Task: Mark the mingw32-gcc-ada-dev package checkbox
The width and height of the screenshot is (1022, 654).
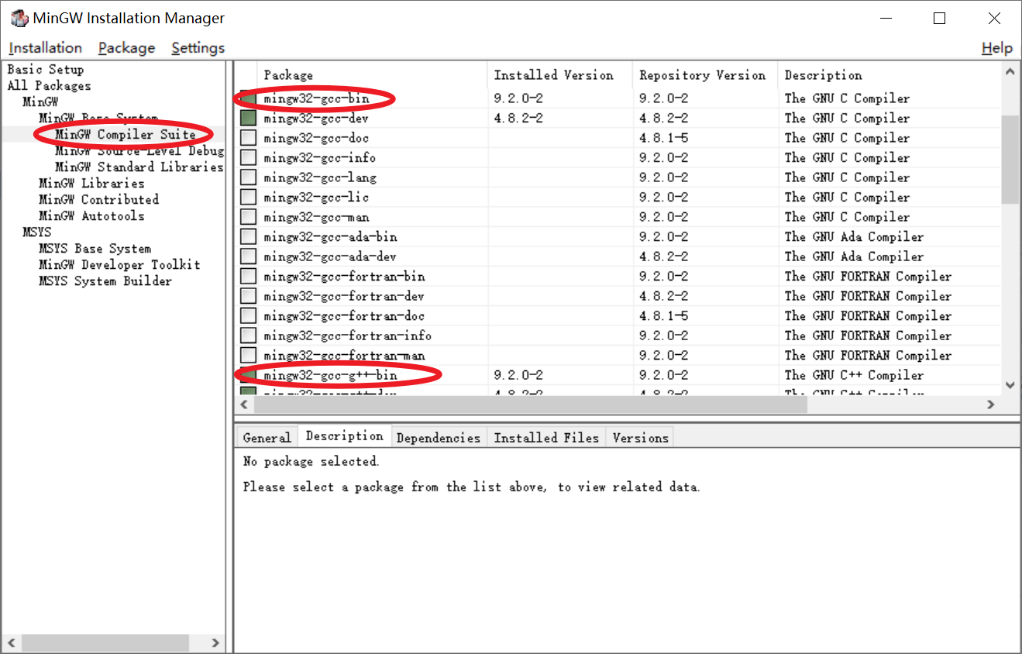Action: [248, 256]
